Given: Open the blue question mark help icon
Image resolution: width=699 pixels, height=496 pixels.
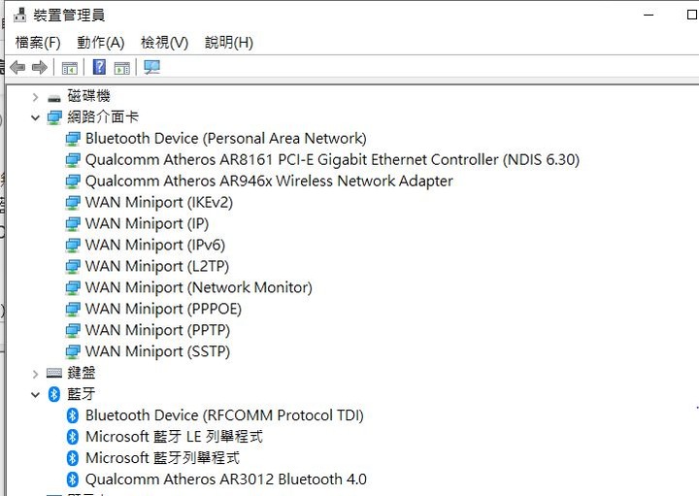Looking at the screenshot, I should click(x=99, y=67).
